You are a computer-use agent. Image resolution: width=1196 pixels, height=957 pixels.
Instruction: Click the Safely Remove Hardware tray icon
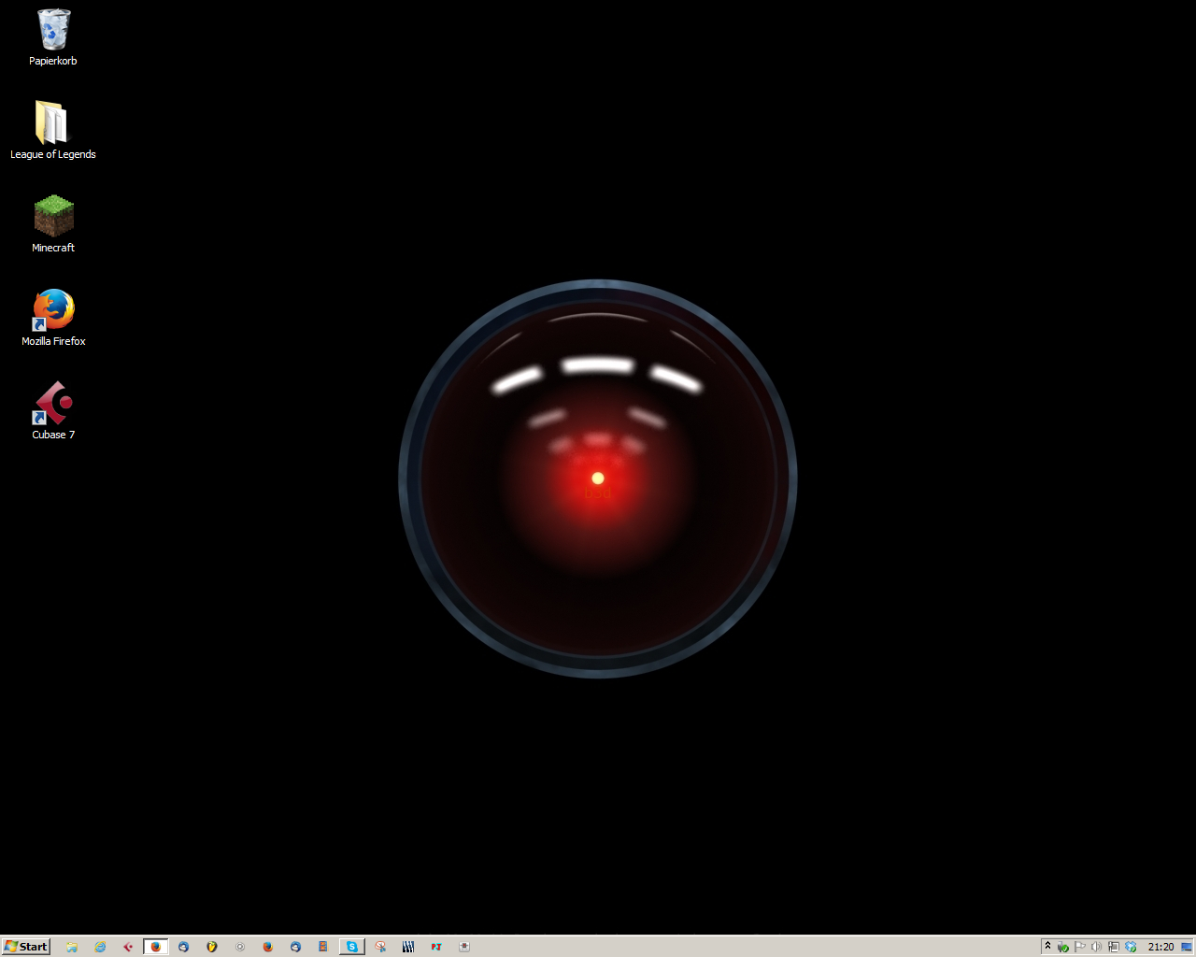point(1063,947)
